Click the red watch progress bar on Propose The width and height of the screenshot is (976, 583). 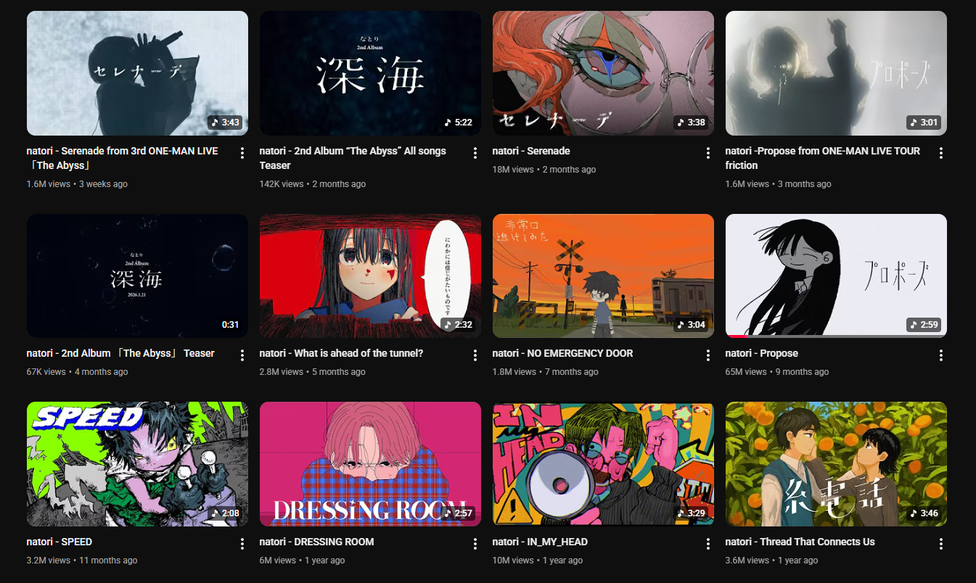(x=737, y=336)
